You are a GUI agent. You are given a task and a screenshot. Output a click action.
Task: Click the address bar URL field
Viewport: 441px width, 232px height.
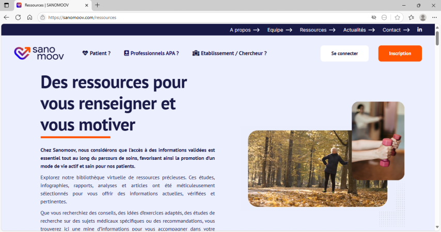[207, 17]
